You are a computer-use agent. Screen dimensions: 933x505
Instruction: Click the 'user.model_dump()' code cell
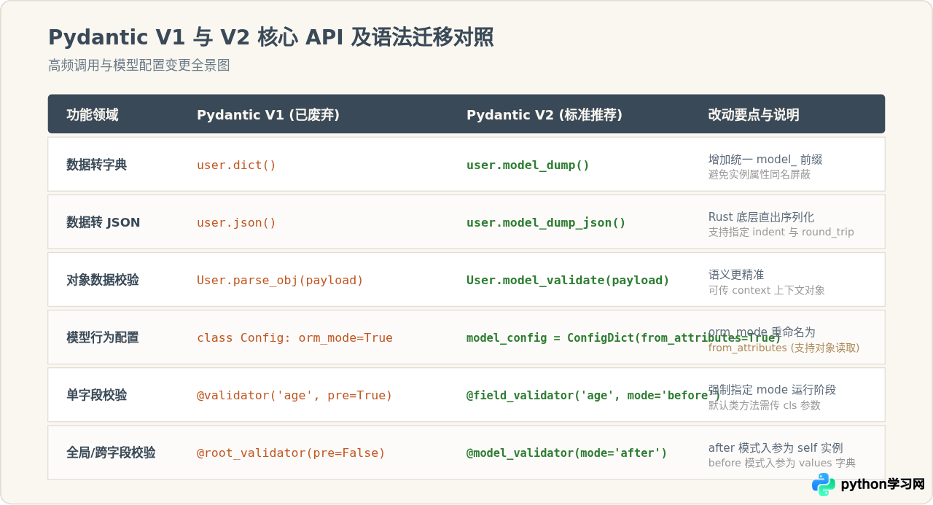coord(528,165)
